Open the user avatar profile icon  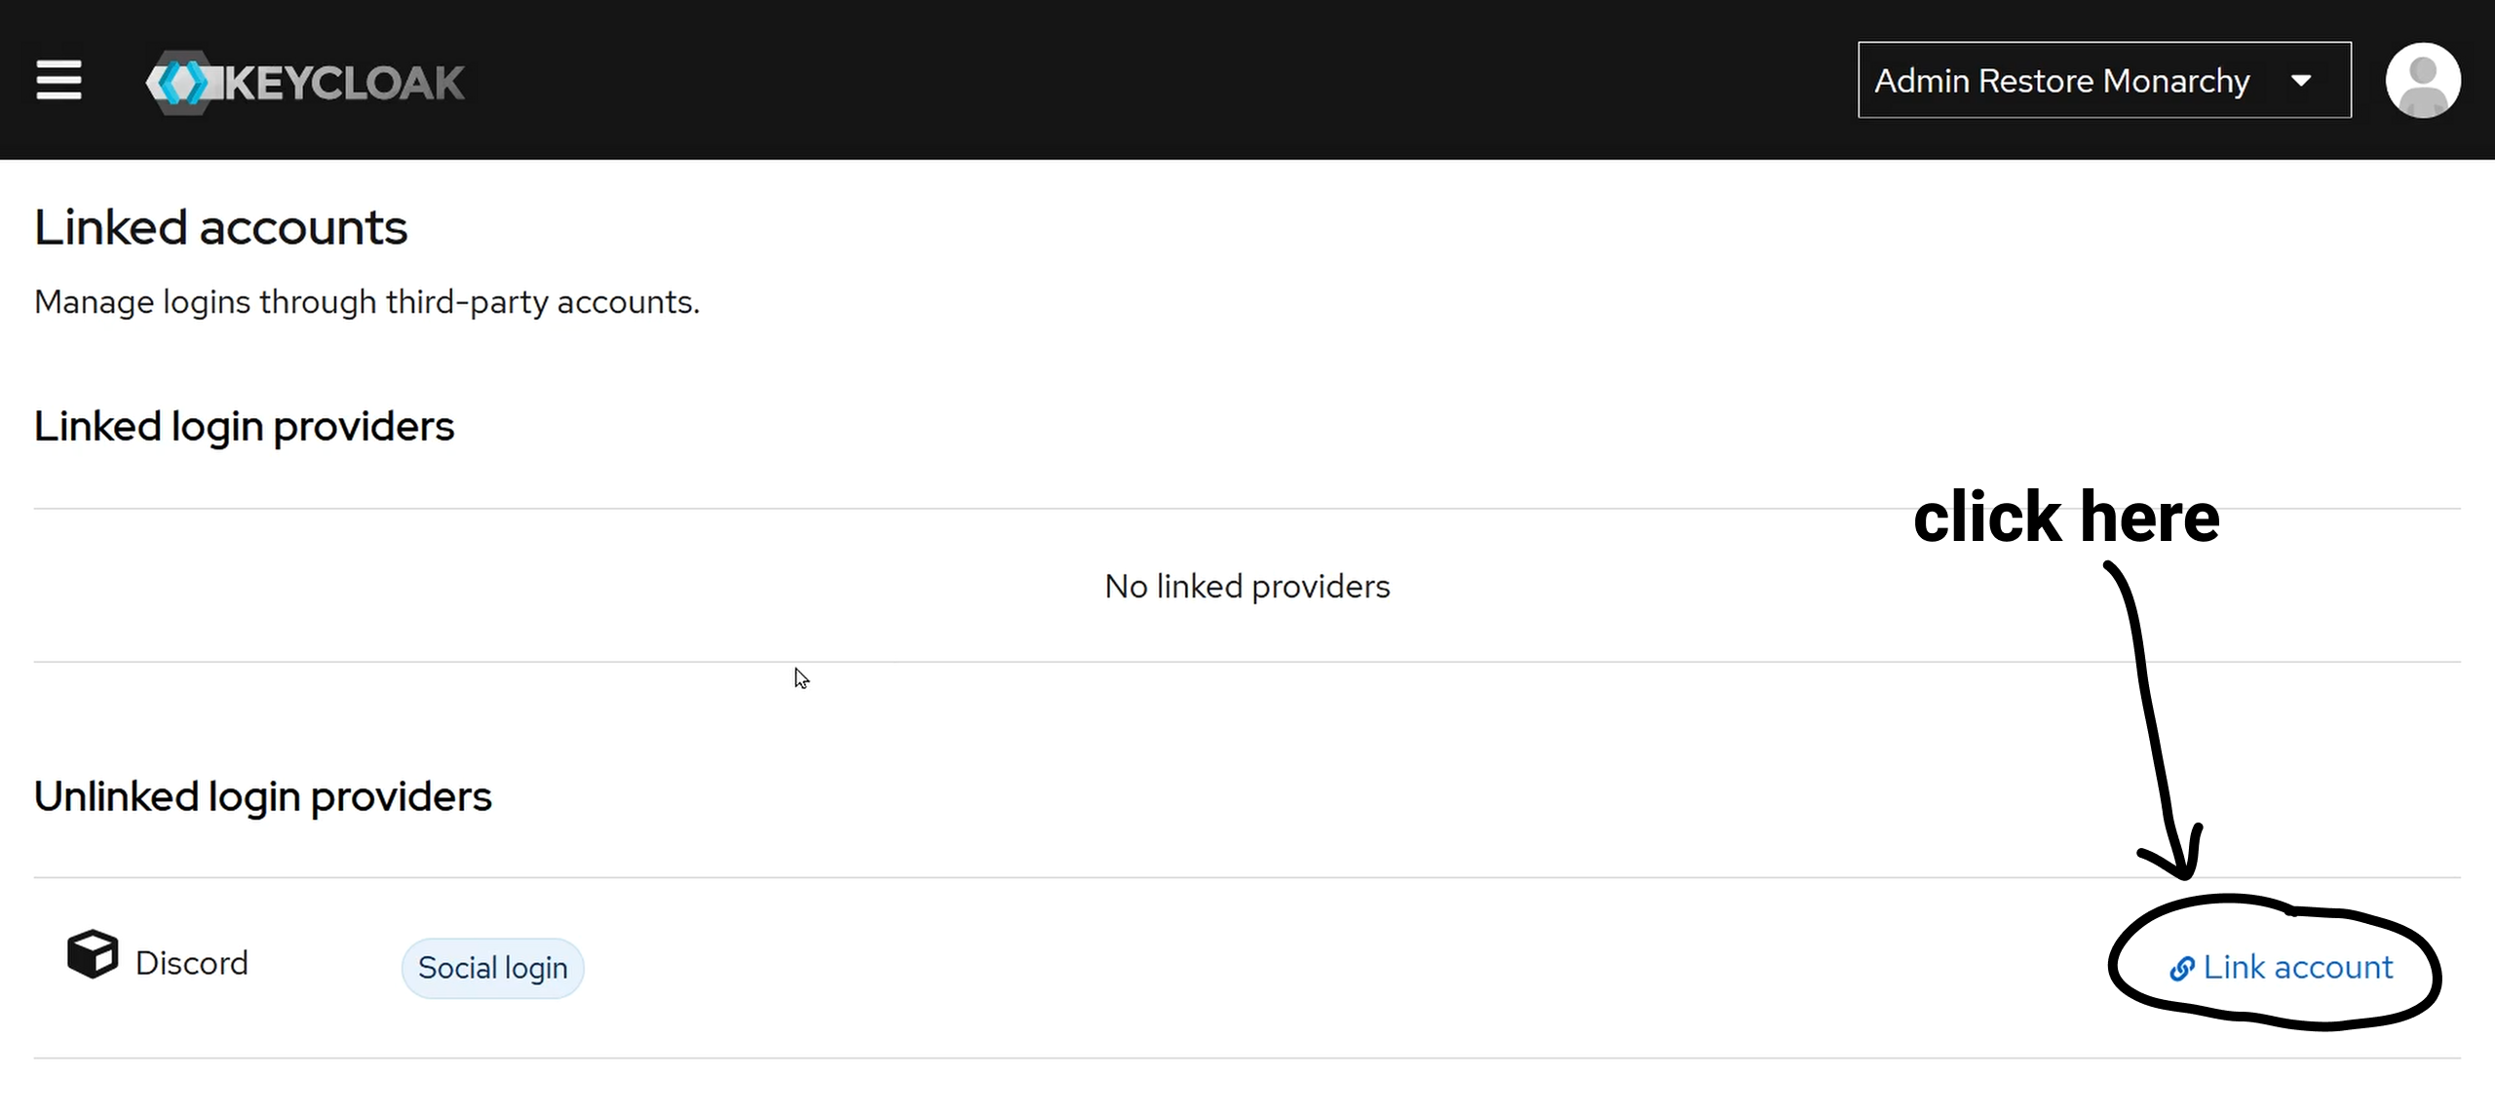(2423, 80)
